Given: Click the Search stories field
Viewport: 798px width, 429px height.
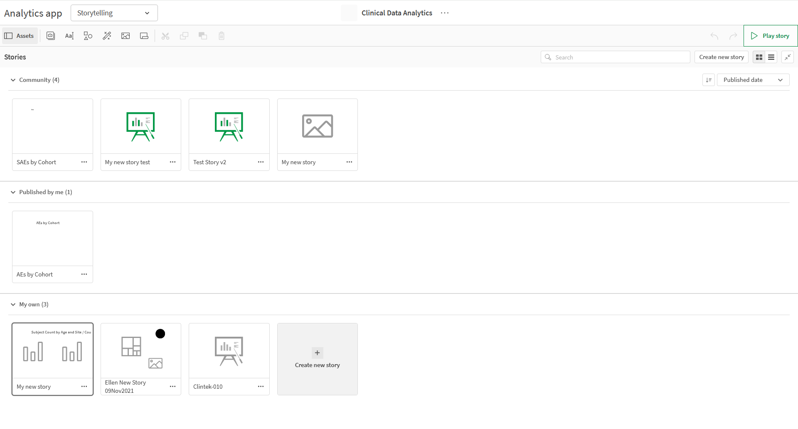Looking at the screenshot, I should click(x=616, y=57).
